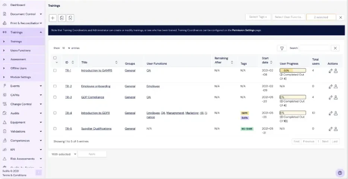Screen dimensions: 348x179
Task: Click the Validations icon in sidebar
Action: [5, 131]
